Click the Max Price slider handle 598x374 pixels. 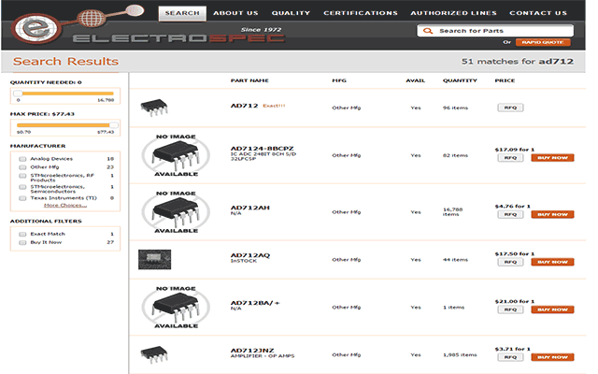pos(114,125)
